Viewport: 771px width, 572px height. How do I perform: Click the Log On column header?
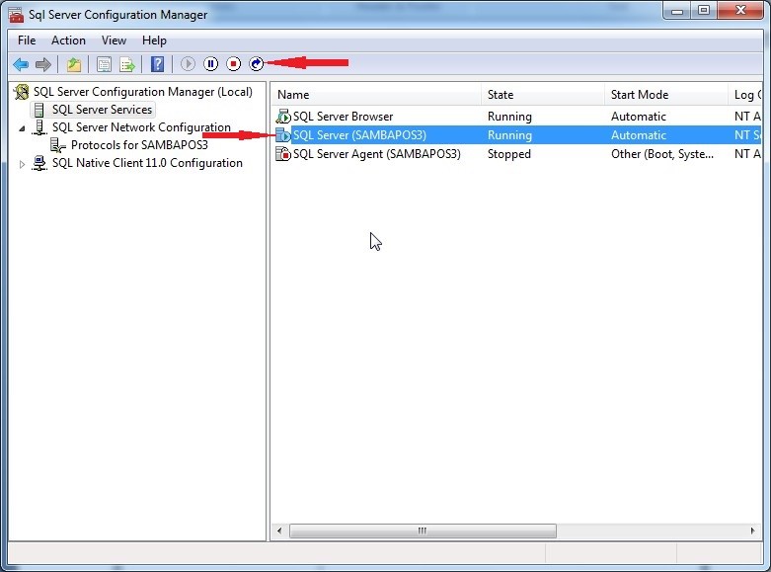coord(745,95)
